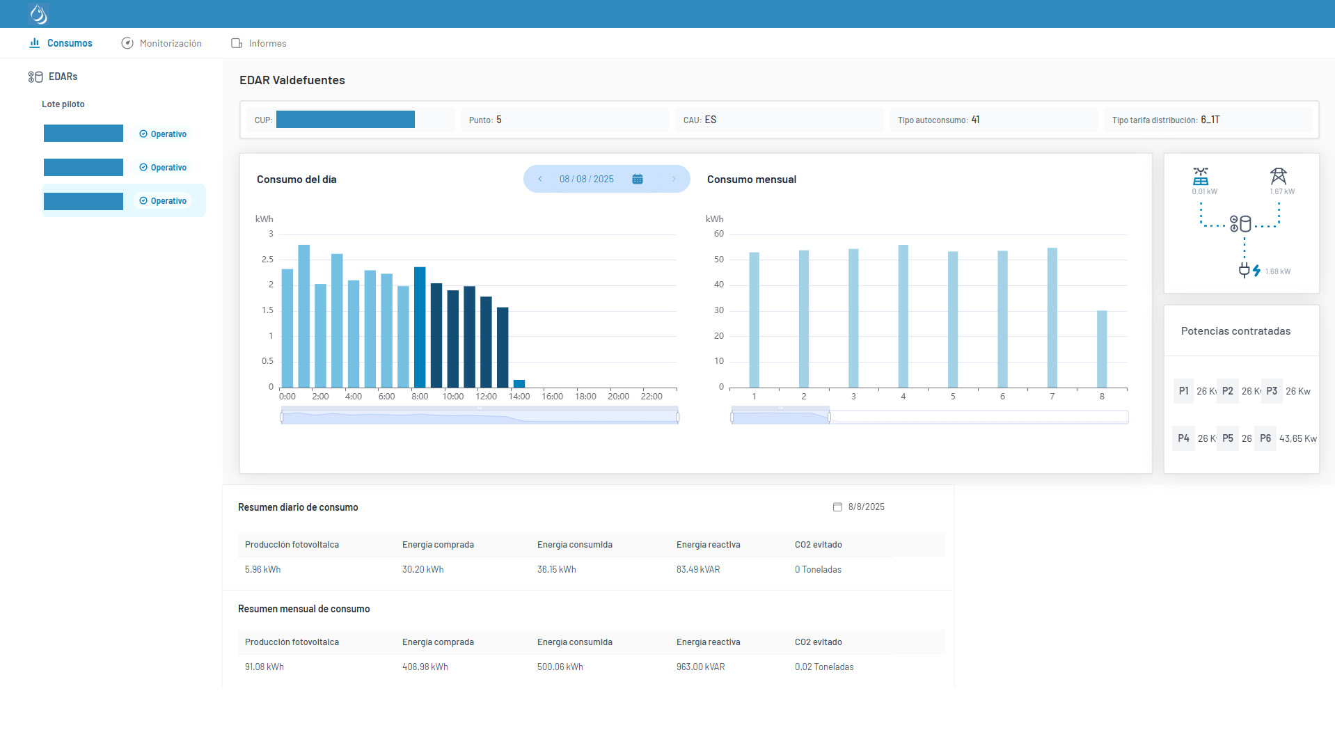
Task: Click the 8:00 highlighted bar in daily chart
Action: coord(420,327)
